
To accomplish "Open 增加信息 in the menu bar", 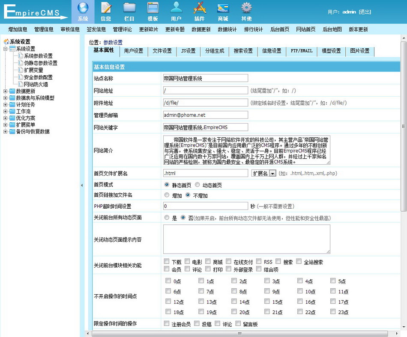I will point(18,29).
